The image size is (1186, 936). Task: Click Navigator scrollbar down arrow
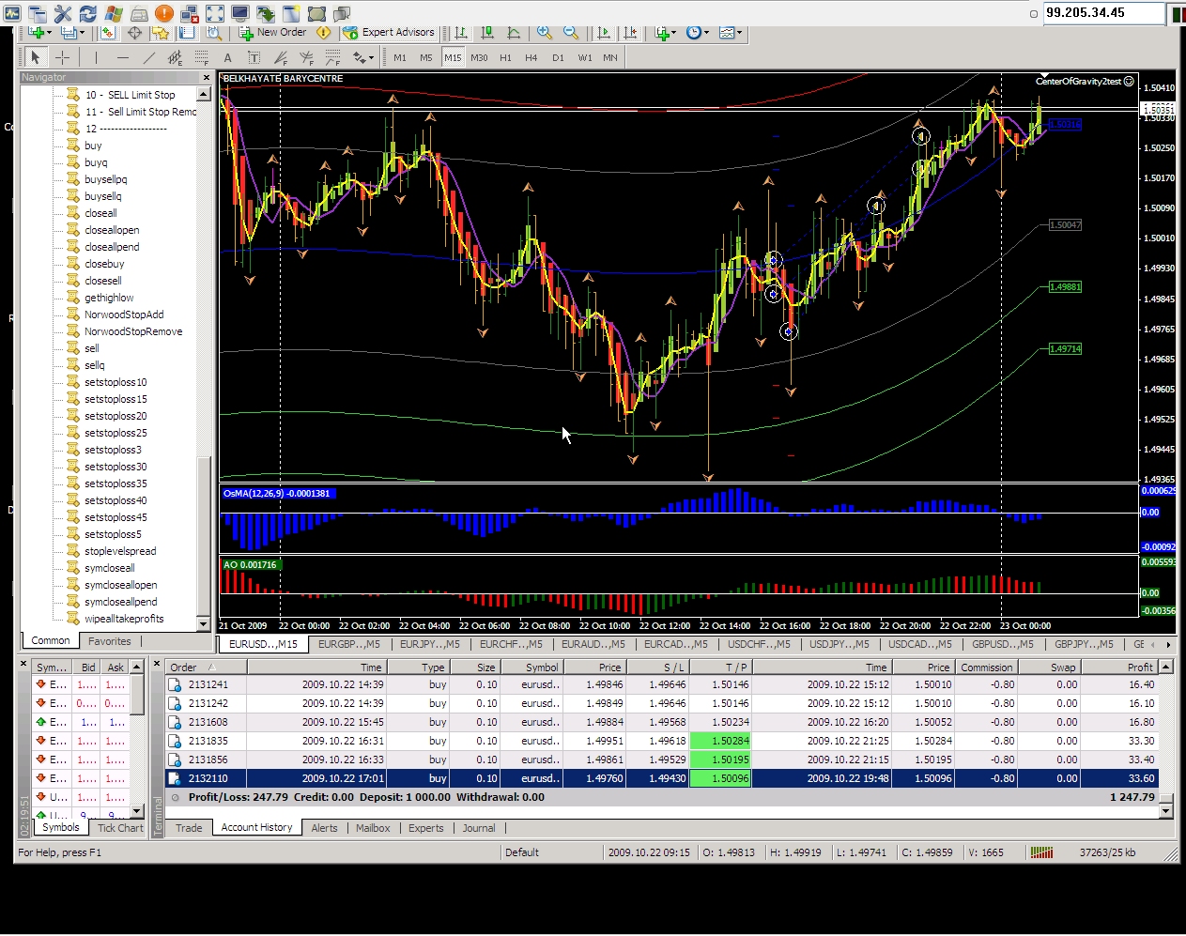(203, 623)
